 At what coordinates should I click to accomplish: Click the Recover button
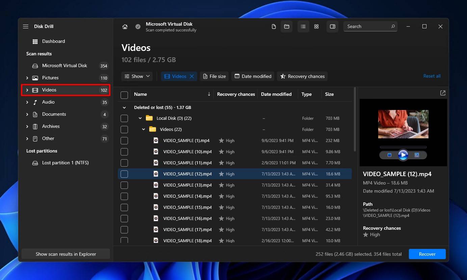(x=427, y=254)
